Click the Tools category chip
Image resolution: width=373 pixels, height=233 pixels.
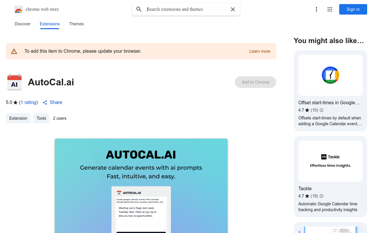[41, 118]
